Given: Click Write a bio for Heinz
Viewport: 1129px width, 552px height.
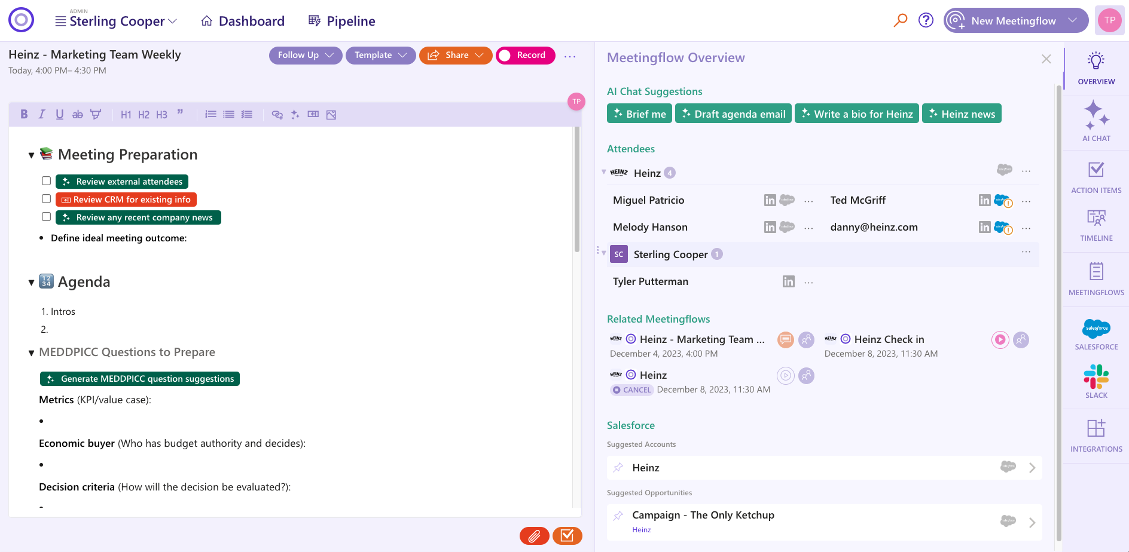Looking at the screenshot, I should tap(857, 114).
